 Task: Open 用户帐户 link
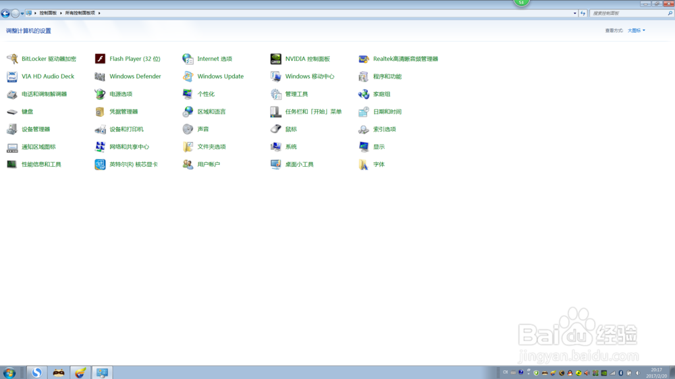209,165
